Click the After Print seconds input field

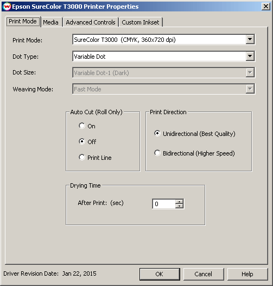pos(164,204)
